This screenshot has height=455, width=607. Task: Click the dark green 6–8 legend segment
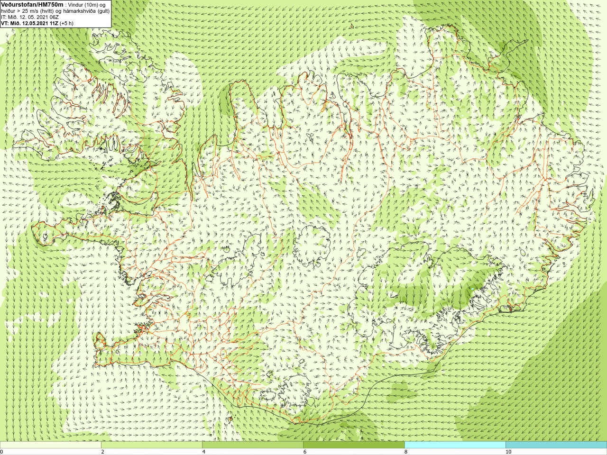(354, 445)
